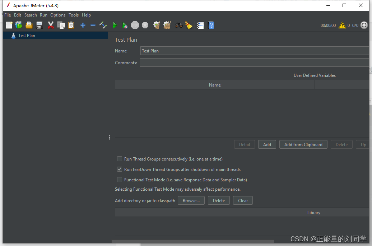
Task: Click the Shutdown threads icon
Action: pyautogui.click(x=145, y=25)
